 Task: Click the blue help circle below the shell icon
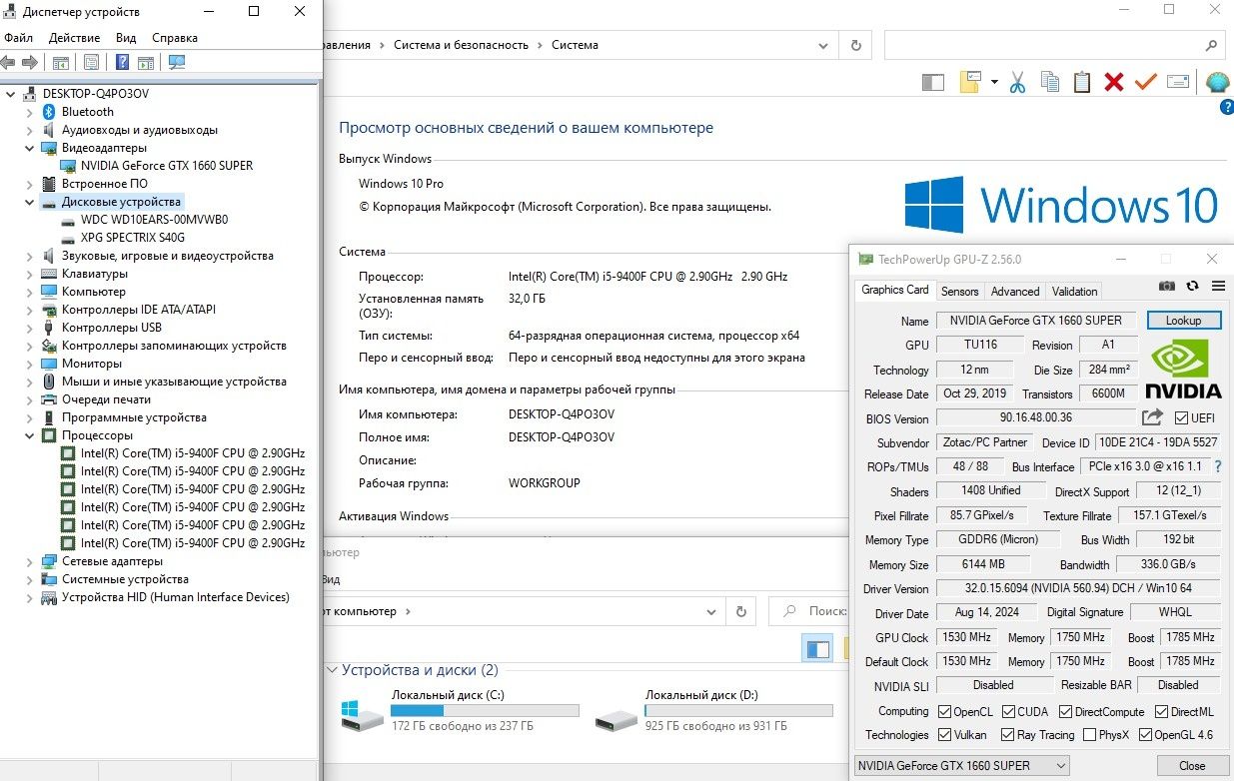[1227, 107]
